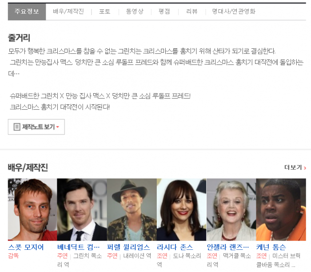
Task: Select the 동영상 tab
Action: (x=135, y=12)
